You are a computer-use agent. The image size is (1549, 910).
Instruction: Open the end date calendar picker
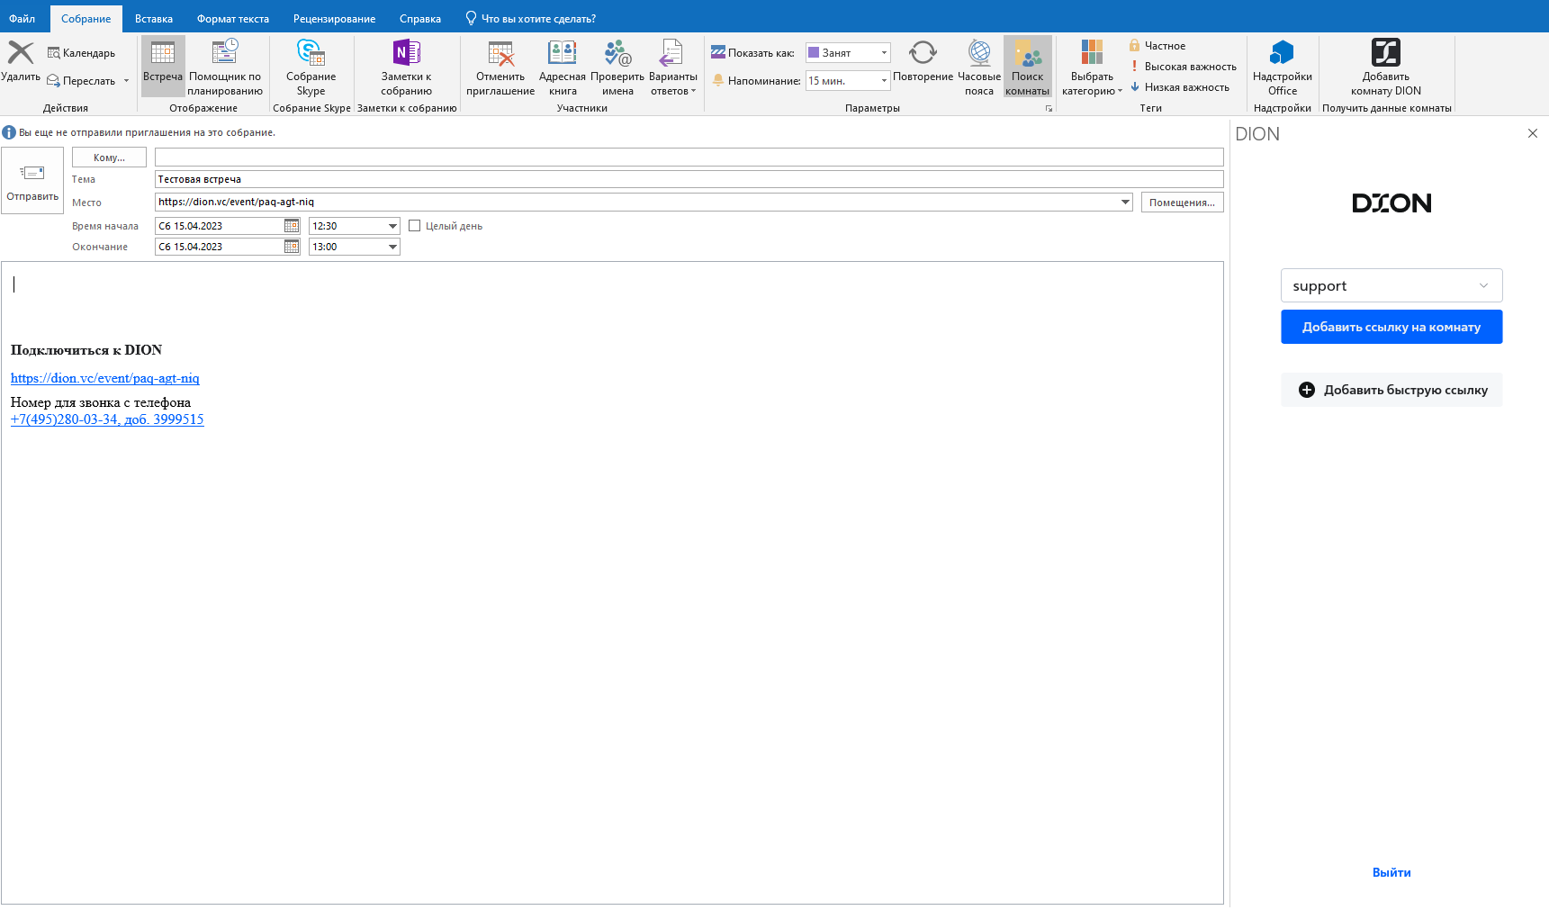coord(292,247)
